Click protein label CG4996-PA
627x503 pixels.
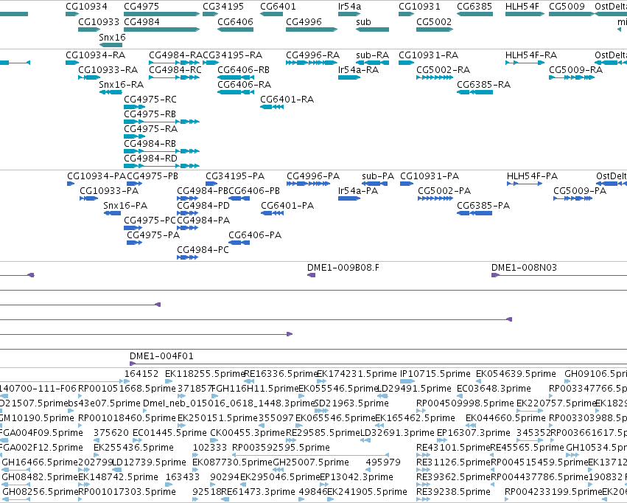coord(313,176)
